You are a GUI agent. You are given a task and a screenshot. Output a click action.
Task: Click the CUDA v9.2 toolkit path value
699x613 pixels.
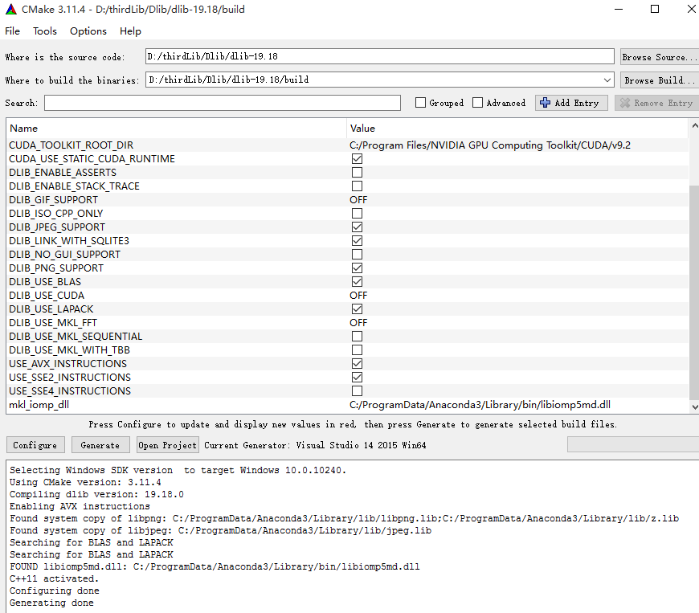[490, 145]
